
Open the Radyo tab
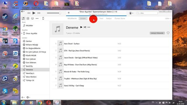pos(109,18)
